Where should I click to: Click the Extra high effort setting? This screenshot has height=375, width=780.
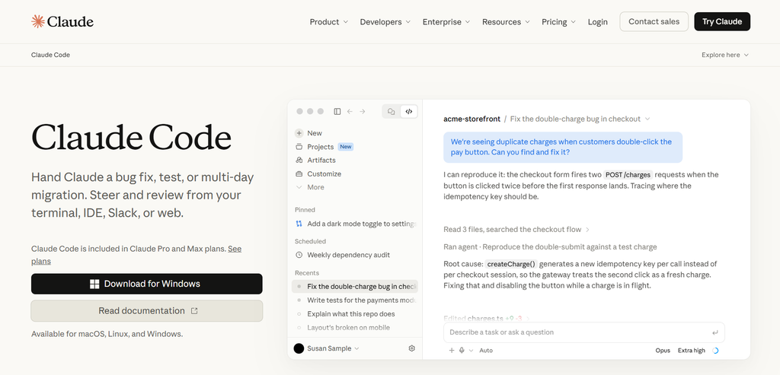click(691, 350)
